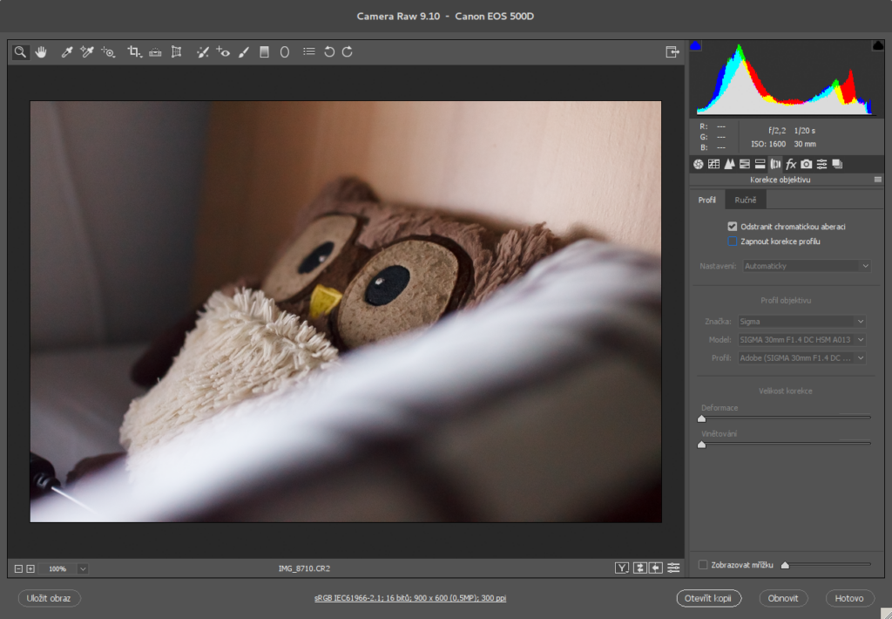Uncheck Odstranit chromatickou aberaci
The width and height of the screenshot is (892, 619).
point(733,226)
